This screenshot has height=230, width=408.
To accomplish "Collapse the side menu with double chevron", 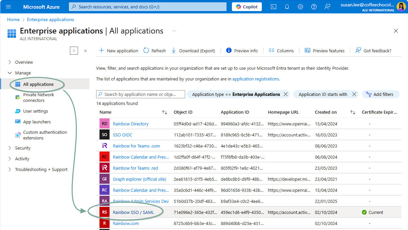I will coord(85,51).
